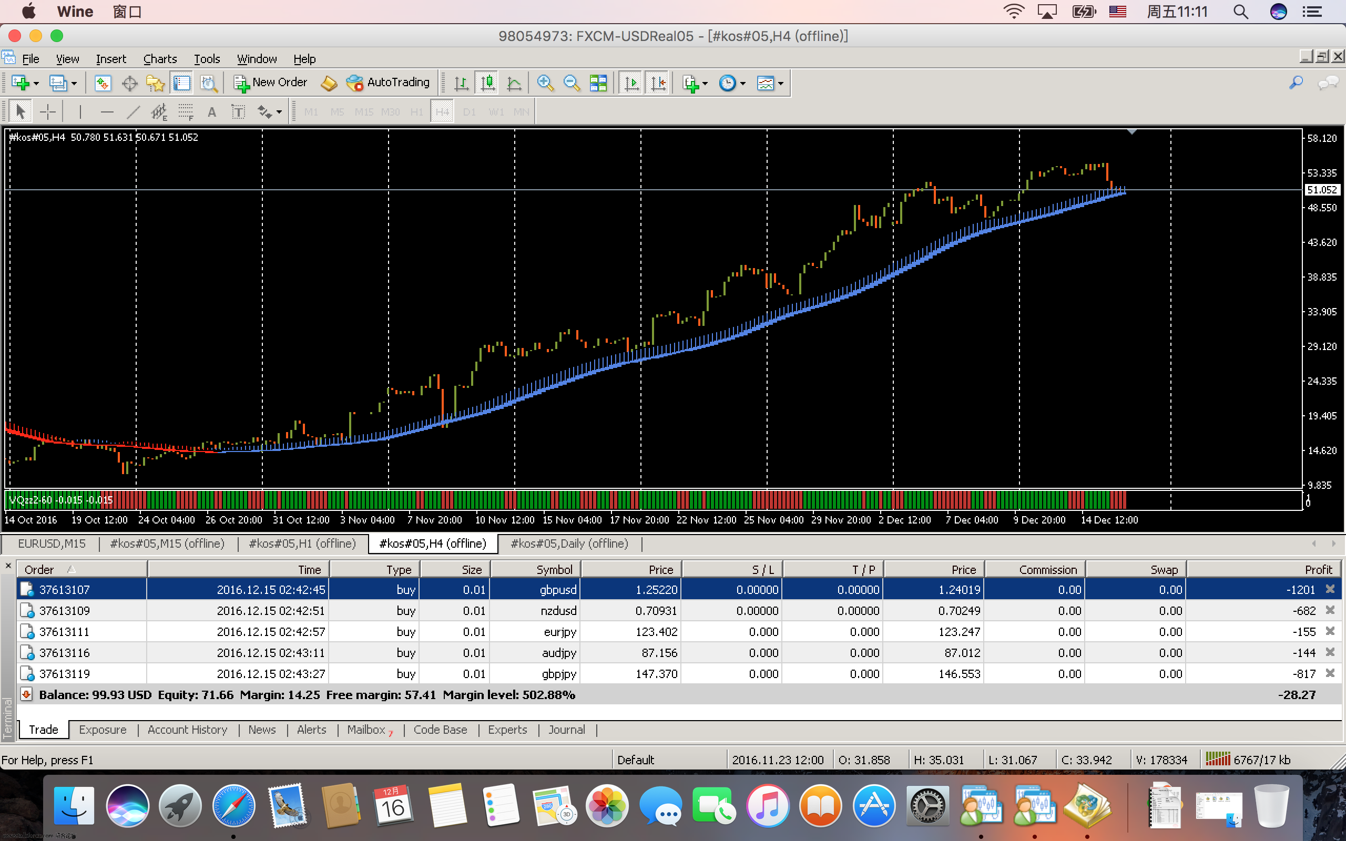Open Spotlight search in menu bar
The image size is (1346, 841).
pyautogui.click(x=1240, y=12)
